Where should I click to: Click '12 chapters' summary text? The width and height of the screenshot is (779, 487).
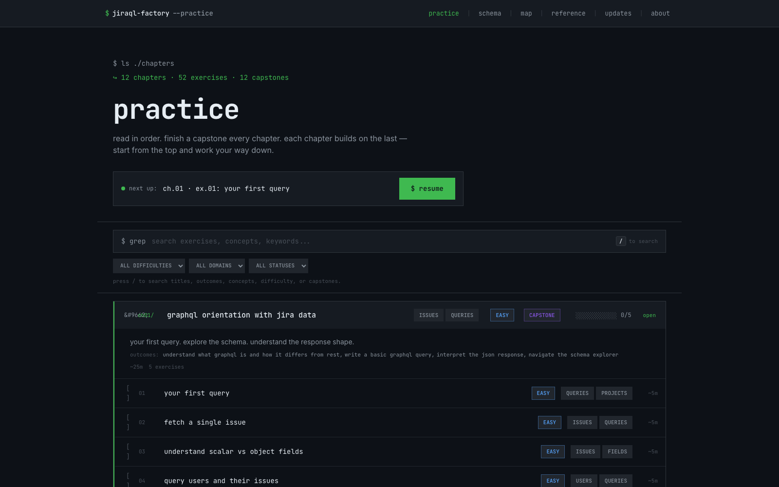point(144,77)
